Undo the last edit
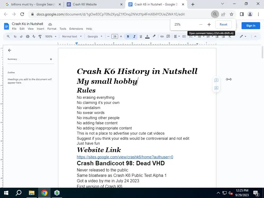The width and height of the screenshot is (264, 198). coord(15,36)
